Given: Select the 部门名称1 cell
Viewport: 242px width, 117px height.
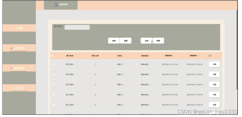Looking at the screenshot, I should [70, 64].
